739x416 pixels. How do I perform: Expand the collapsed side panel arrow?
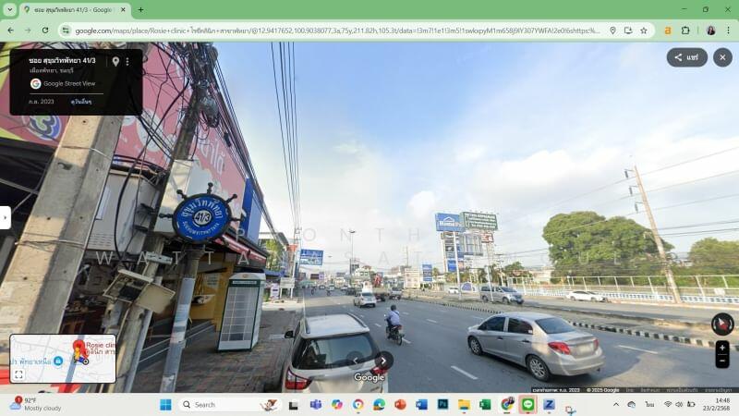pos(6,218)
